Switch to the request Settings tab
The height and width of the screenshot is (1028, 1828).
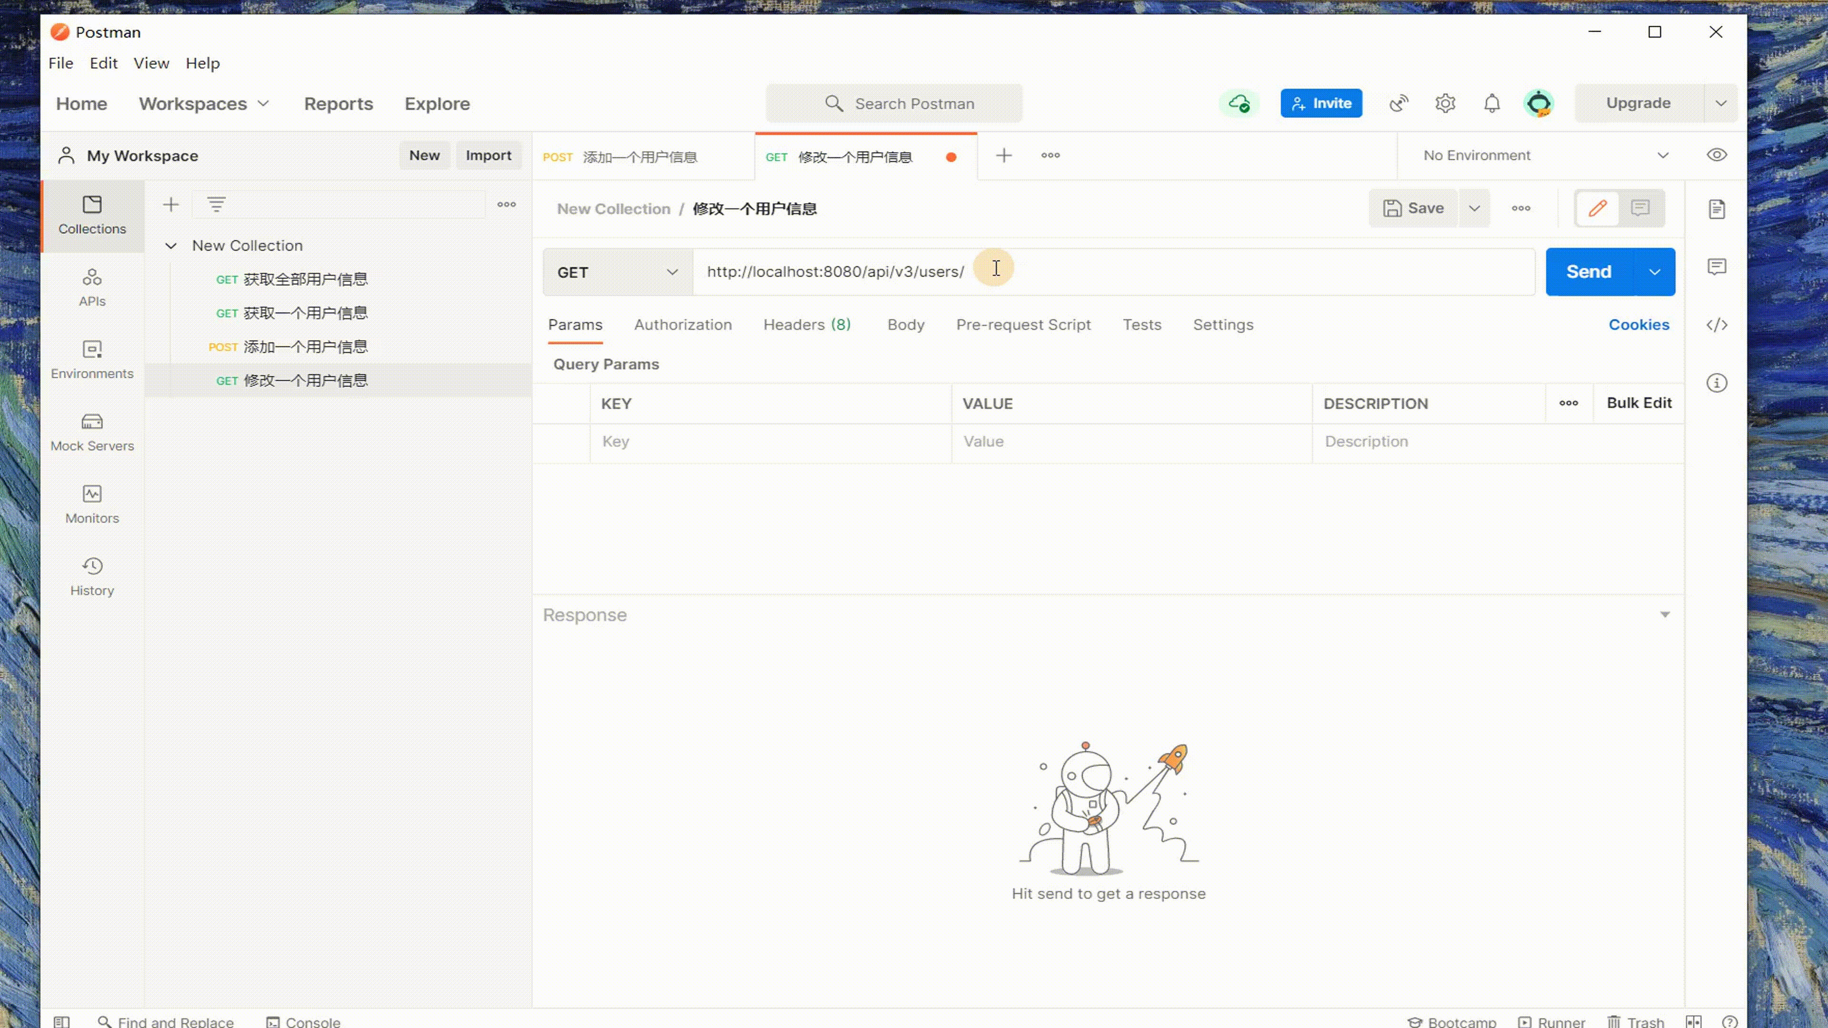click(x=1222, y=324)
